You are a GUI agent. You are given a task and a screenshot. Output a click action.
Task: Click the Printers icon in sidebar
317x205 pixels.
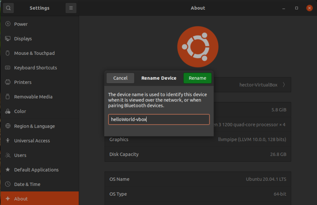8,82
